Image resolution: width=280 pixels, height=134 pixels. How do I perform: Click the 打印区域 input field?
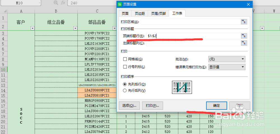(x=191, y=22)
